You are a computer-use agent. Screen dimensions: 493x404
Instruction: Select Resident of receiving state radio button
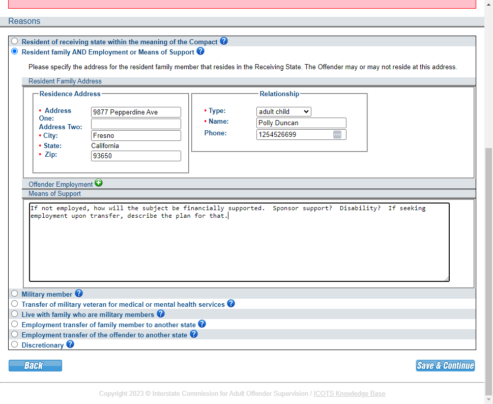click(x=14, y=41)
